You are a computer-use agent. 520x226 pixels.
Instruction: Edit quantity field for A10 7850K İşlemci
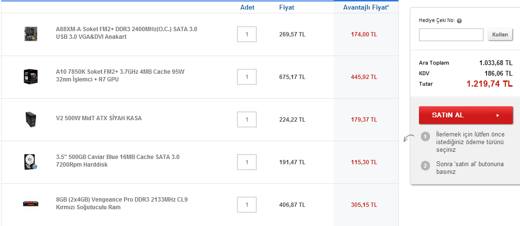247,77
